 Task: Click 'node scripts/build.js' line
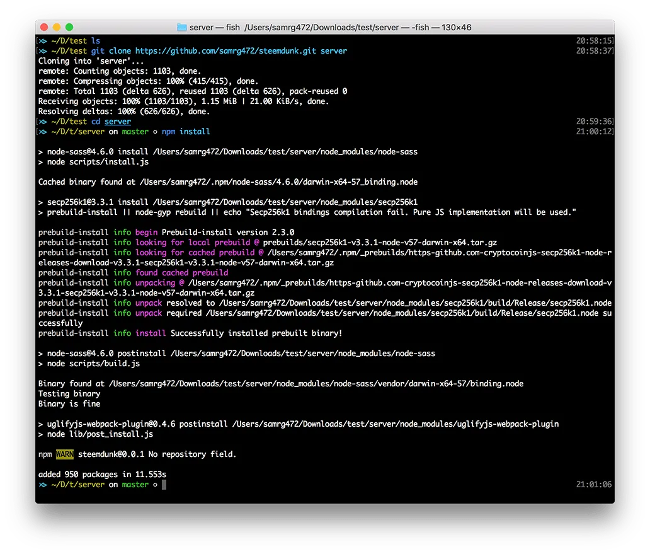[x=89, y=363]
